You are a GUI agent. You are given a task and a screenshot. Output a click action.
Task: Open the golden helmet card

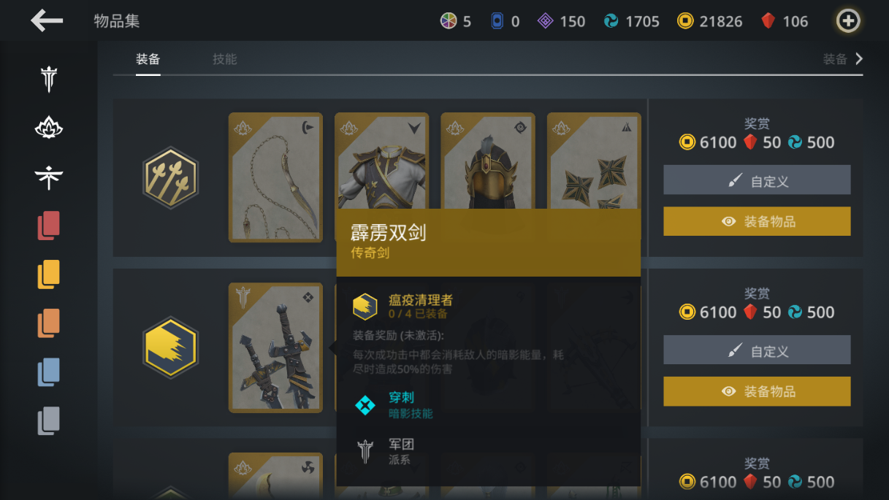tap(488, 162)
